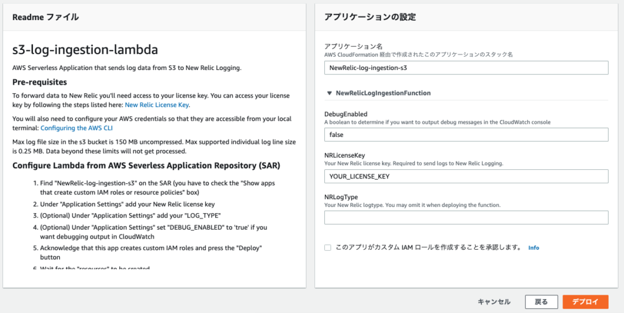Open the New Relic License Key link
The height and width of the screenshot is (313, 624).
pyautogui.click(x=157, y=105)
